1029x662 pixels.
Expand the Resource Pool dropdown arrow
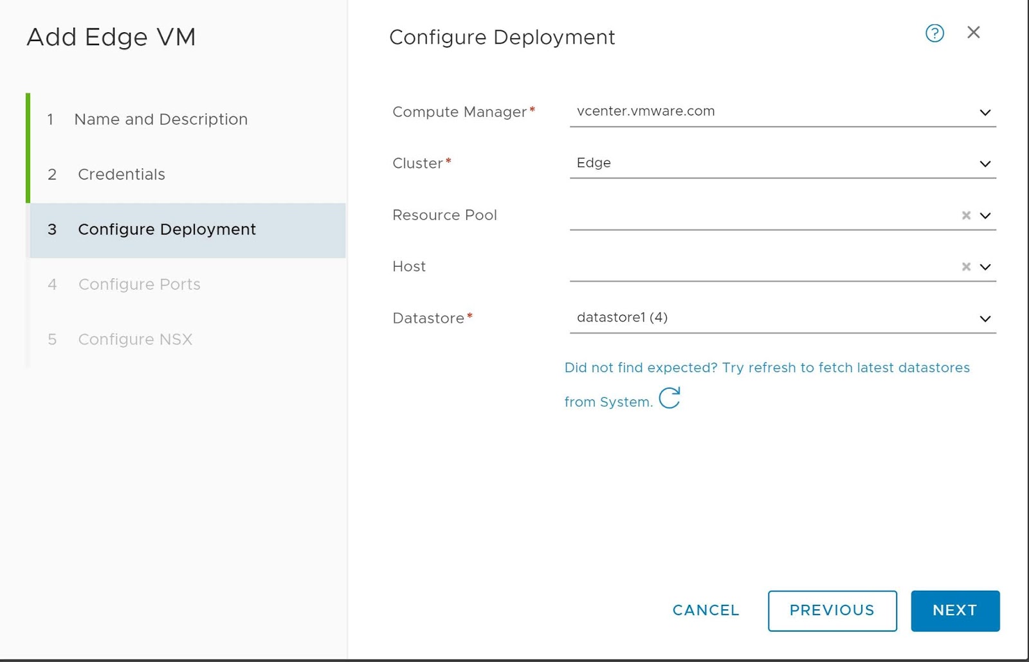985,216
